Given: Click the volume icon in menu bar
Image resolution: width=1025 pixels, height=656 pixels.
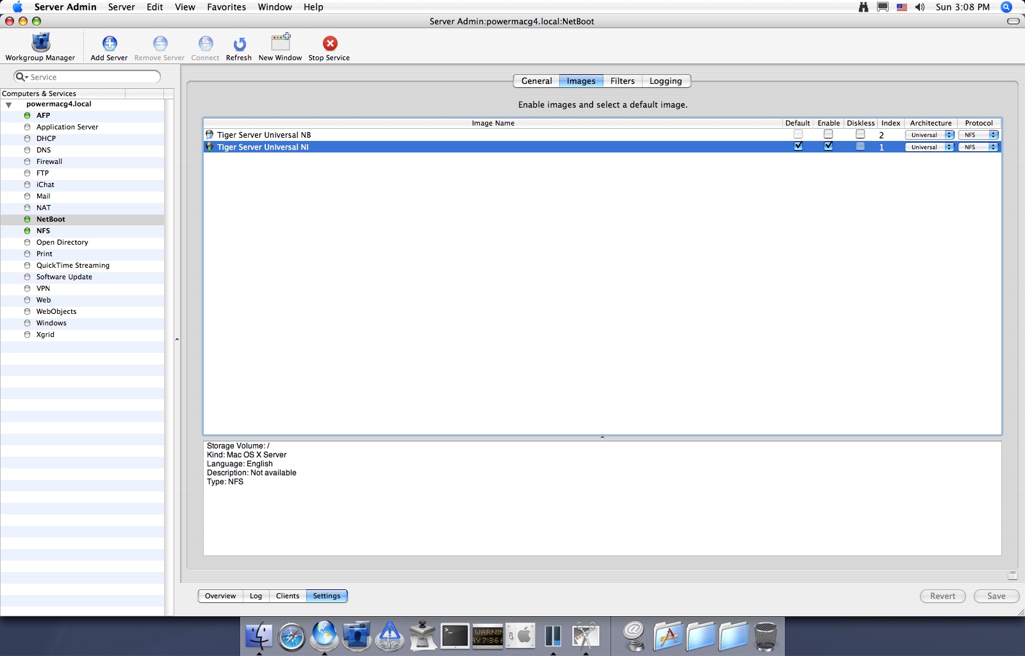Looking at the screenshot, I should [920, 7].
